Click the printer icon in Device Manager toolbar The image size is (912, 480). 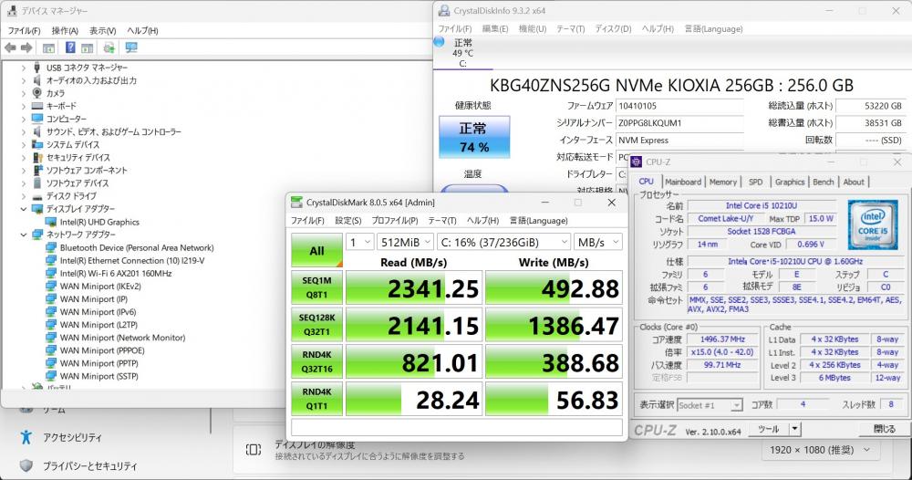(109, 47)
